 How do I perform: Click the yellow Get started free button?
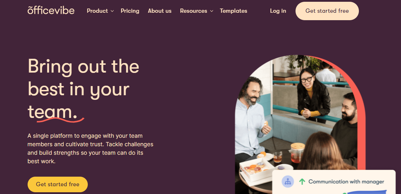click(58, 184)
